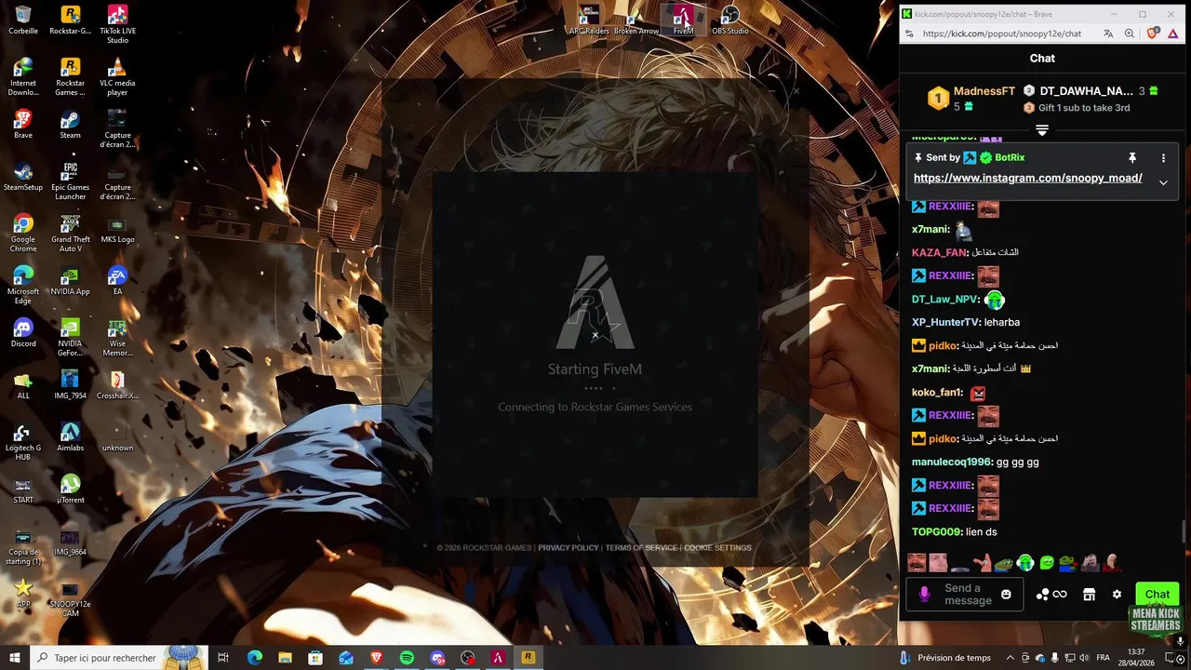Switch to Spotify in the taskbar

click(x=407, y=658)
